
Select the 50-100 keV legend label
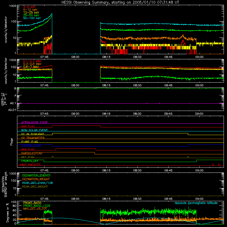click(32, 18)
